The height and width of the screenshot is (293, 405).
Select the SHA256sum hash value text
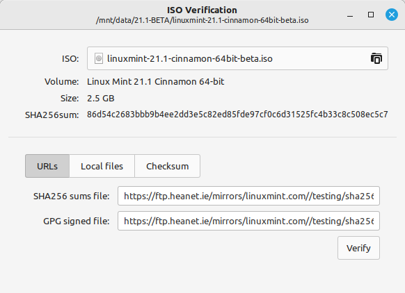tap(237, 115)
